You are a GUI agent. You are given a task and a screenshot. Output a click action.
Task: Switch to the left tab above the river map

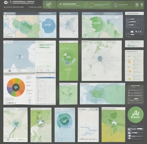93,13
